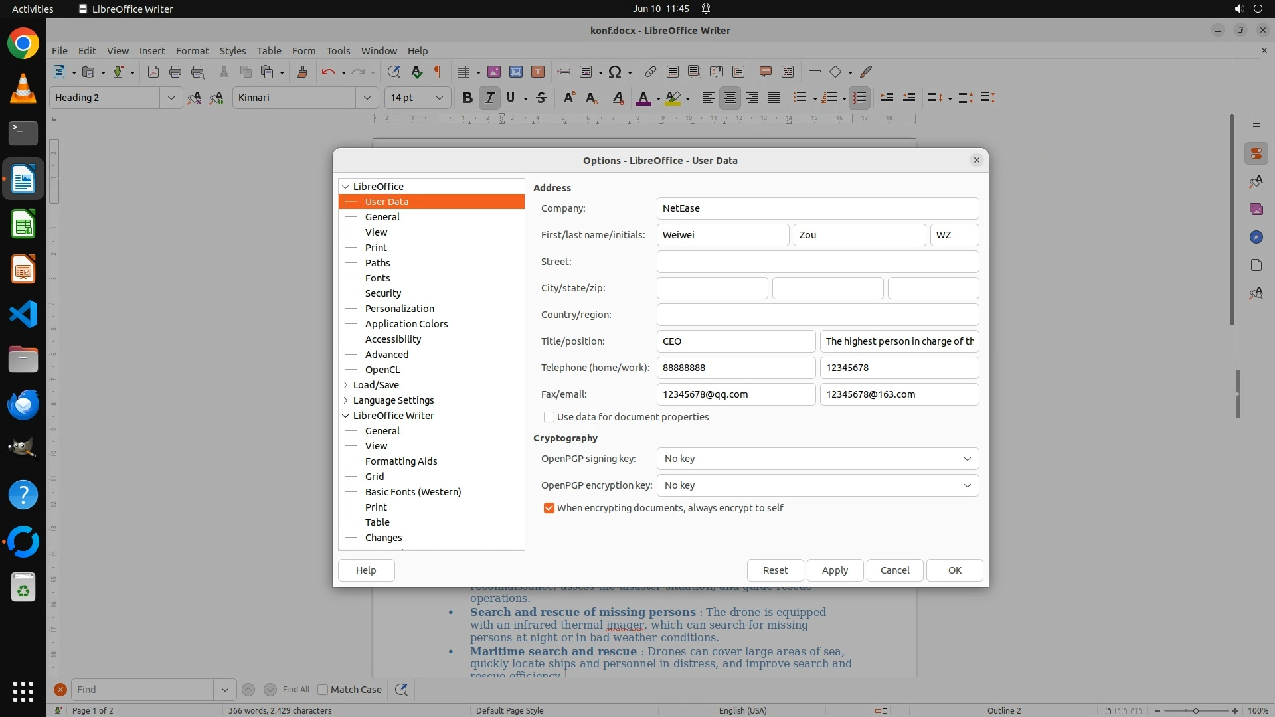This screenshot has height=717, width=1275.
Task: Click the Reset button
Action: point(775,570)
